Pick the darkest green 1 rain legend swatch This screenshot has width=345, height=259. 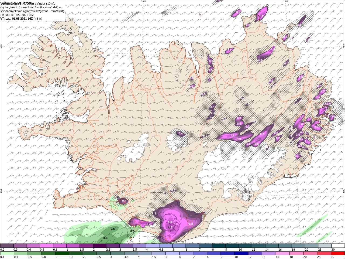pos(62,253)
